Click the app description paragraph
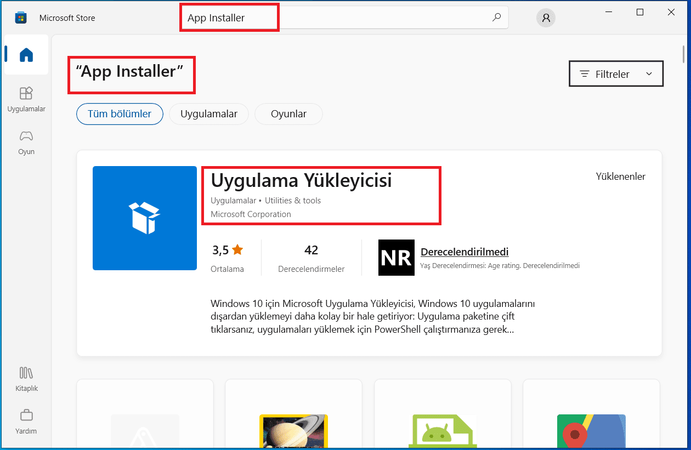The height and width of the screenshot is (450, 691). click(372, 317)
